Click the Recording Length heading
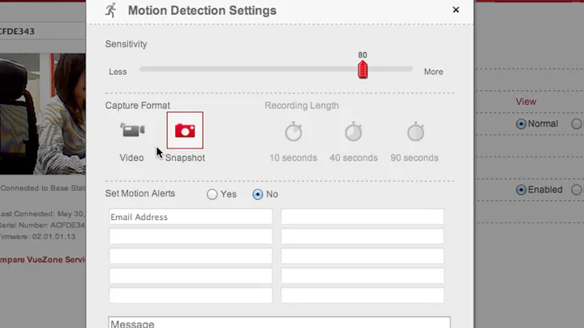This screenshot has width=584, height=328. click(x=302, y=106)
